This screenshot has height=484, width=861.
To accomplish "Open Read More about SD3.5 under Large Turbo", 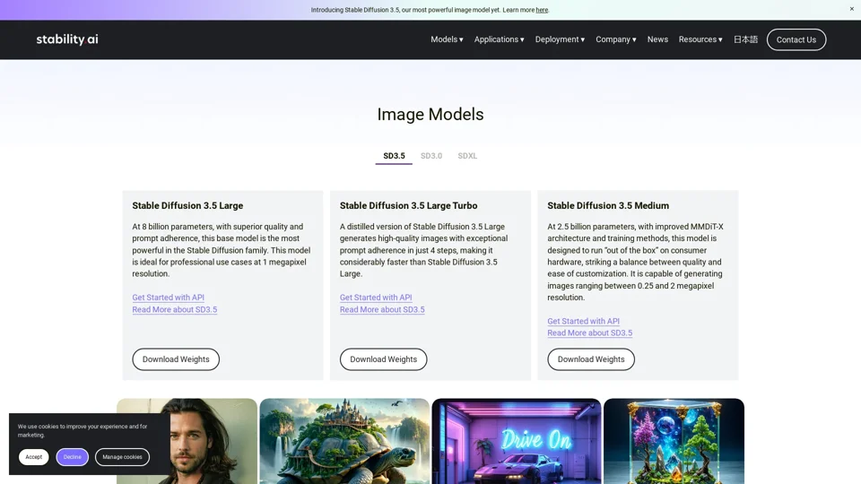I will coord(382,309).
